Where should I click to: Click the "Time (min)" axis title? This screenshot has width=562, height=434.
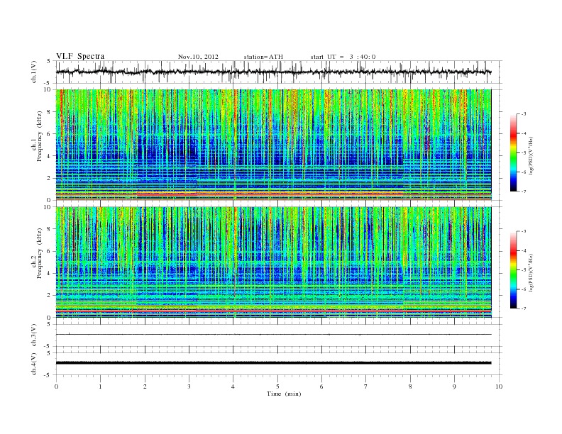pyautogui.click(x=284, y=394)
